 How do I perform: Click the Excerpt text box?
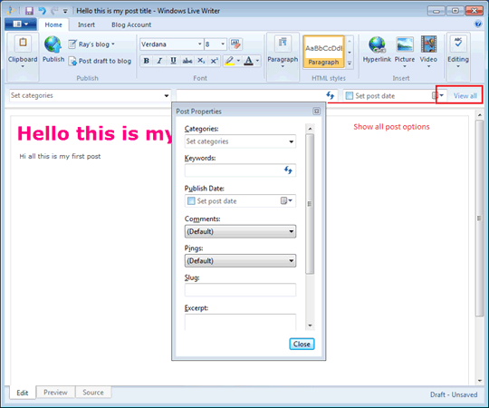pos(240,322)
